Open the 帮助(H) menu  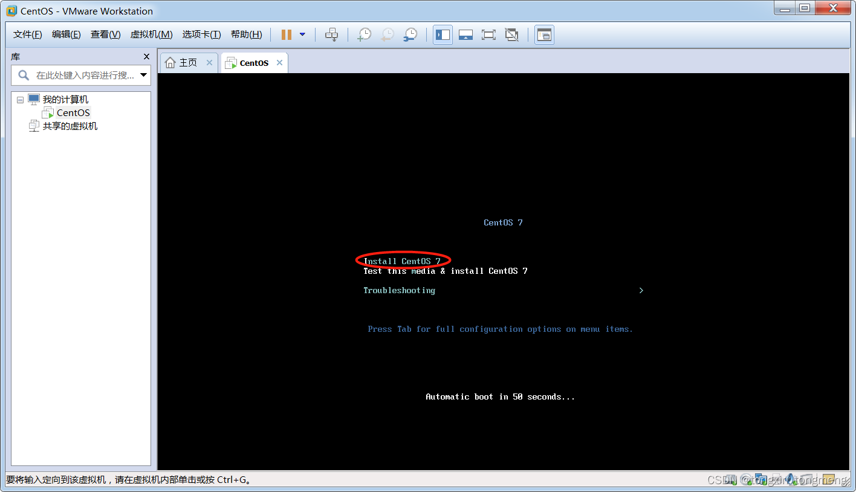click(x=246, y=34)
